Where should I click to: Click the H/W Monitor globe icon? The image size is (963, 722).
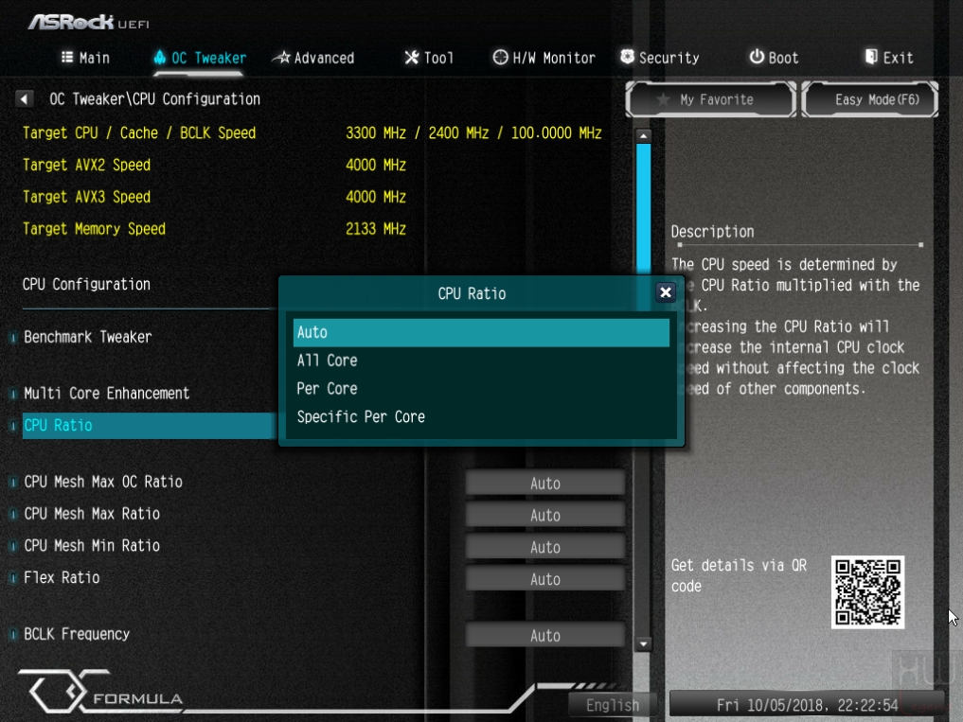point(501,57)
